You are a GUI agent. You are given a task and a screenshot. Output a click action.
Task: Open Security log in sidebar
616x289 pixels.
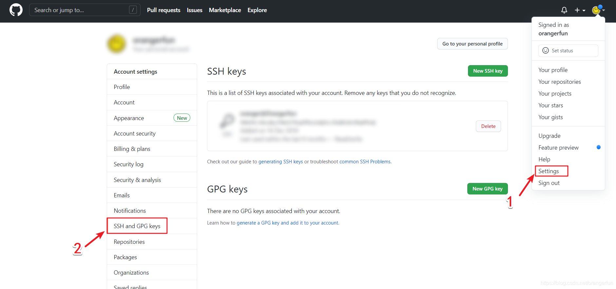[152, 164]
